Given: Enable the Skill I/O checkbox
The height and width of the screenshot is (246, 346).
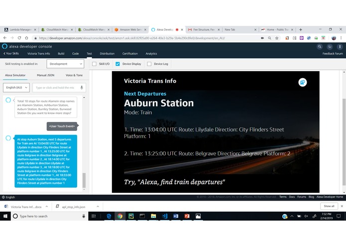Looking at the screenshot, I should pos(94,64).
